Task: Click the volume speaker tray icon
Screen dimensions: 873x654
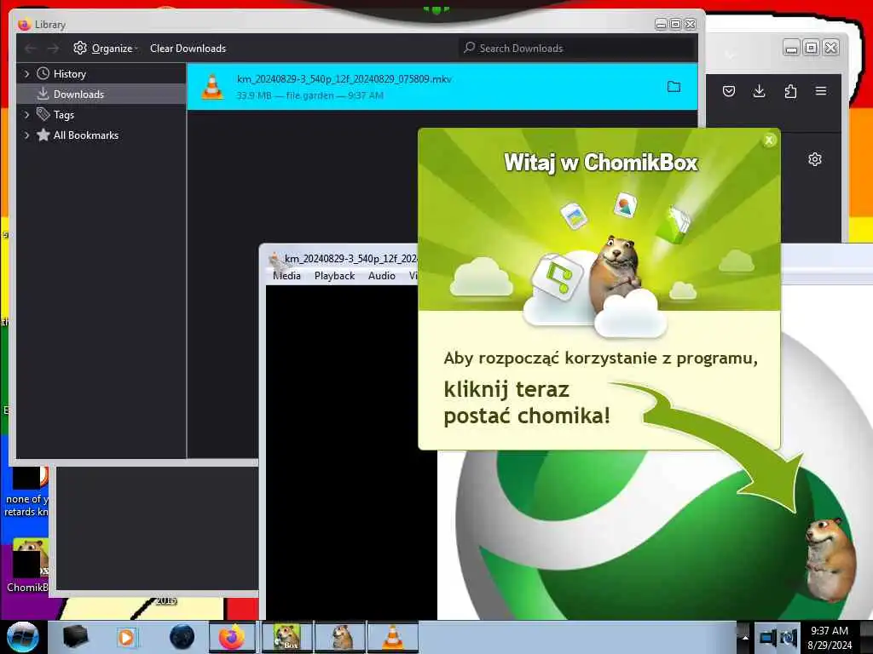Action: [789, 637]
